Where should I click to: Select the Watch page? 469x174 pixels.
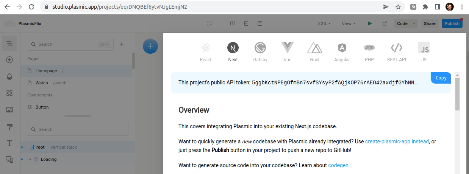tap(76, 83)
